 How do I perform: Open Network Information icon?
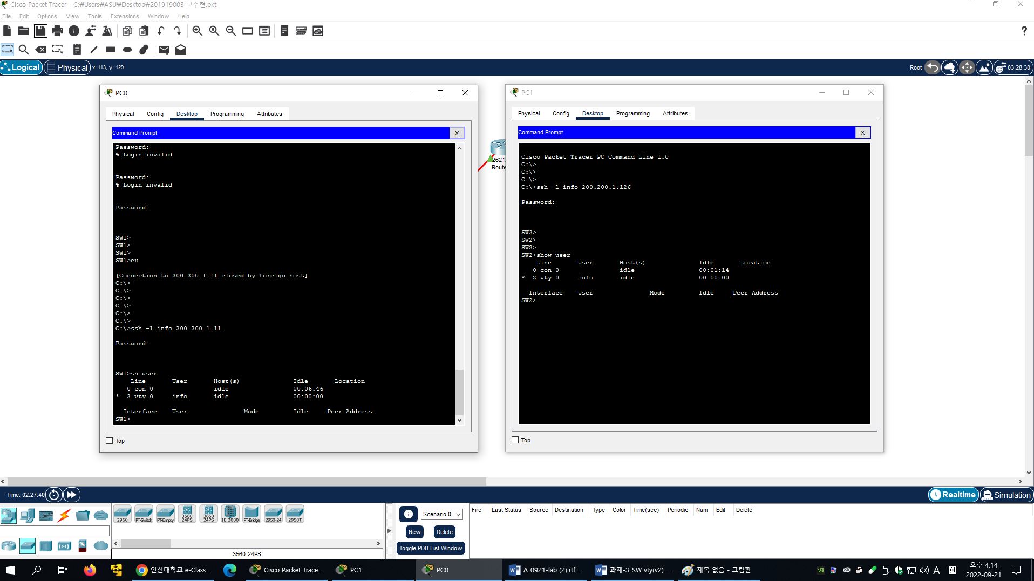74,31
